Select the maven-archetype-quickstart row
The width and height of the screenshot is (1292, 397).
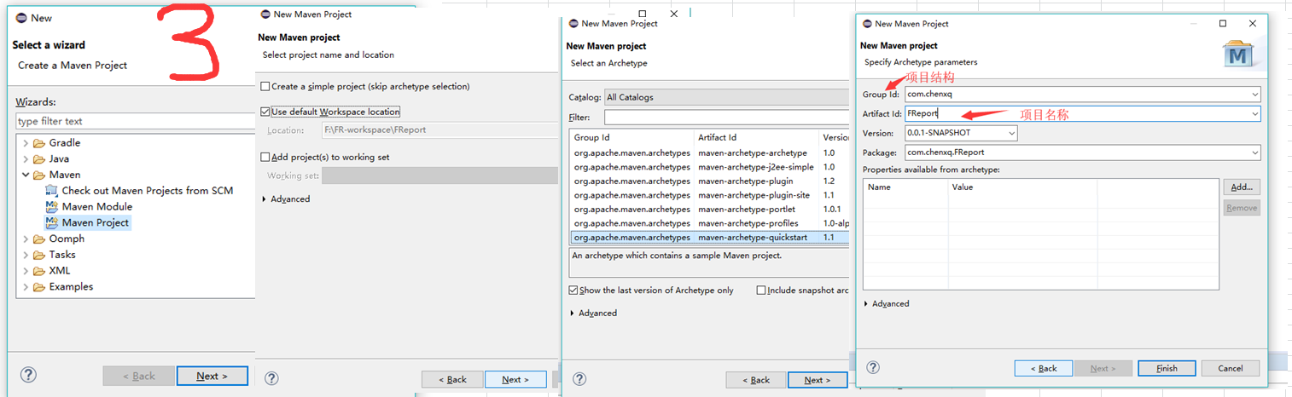click(x=710, y=238)
